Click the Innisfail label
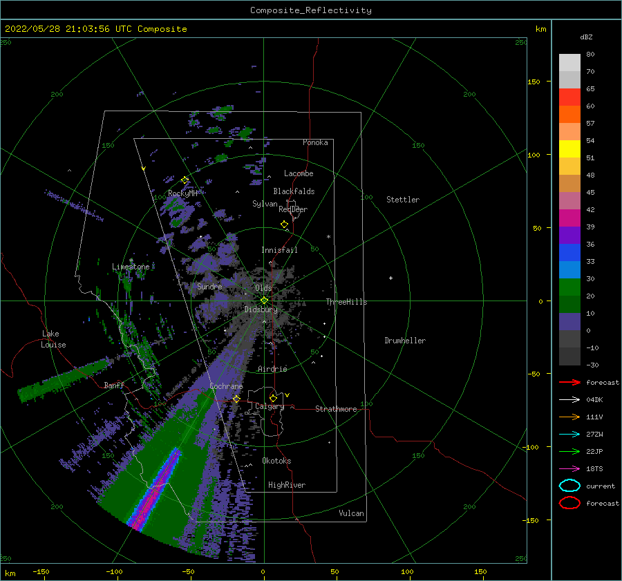Image resolution: width=622 pixels, height=581 pixels. 279,250
